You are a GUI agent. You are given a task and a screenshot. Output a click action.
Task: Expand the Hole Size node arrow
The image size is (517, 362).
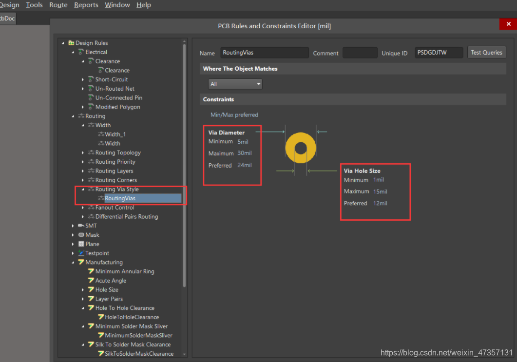point(83,290)
